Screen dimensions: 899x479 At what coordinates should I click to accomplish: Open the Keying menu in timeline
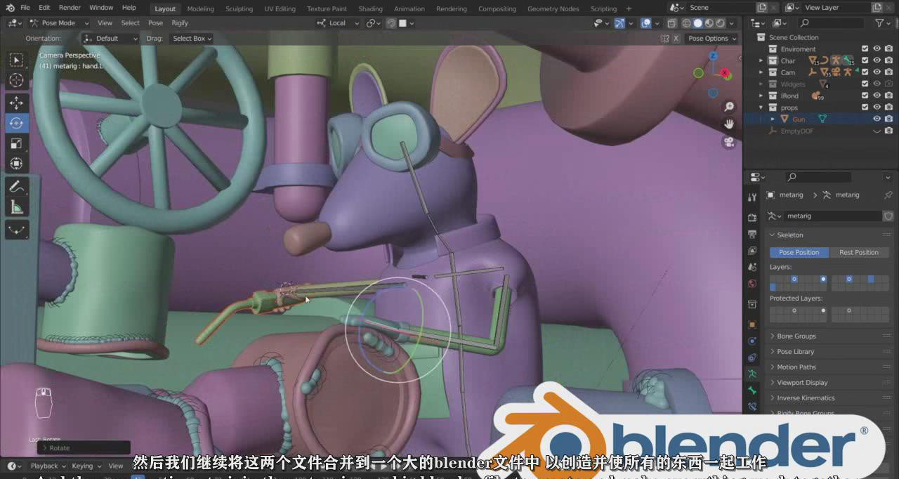85,466
